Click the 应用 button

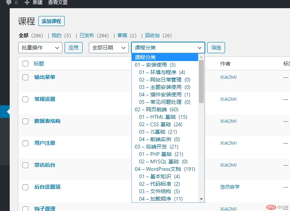tap(74, 48)
